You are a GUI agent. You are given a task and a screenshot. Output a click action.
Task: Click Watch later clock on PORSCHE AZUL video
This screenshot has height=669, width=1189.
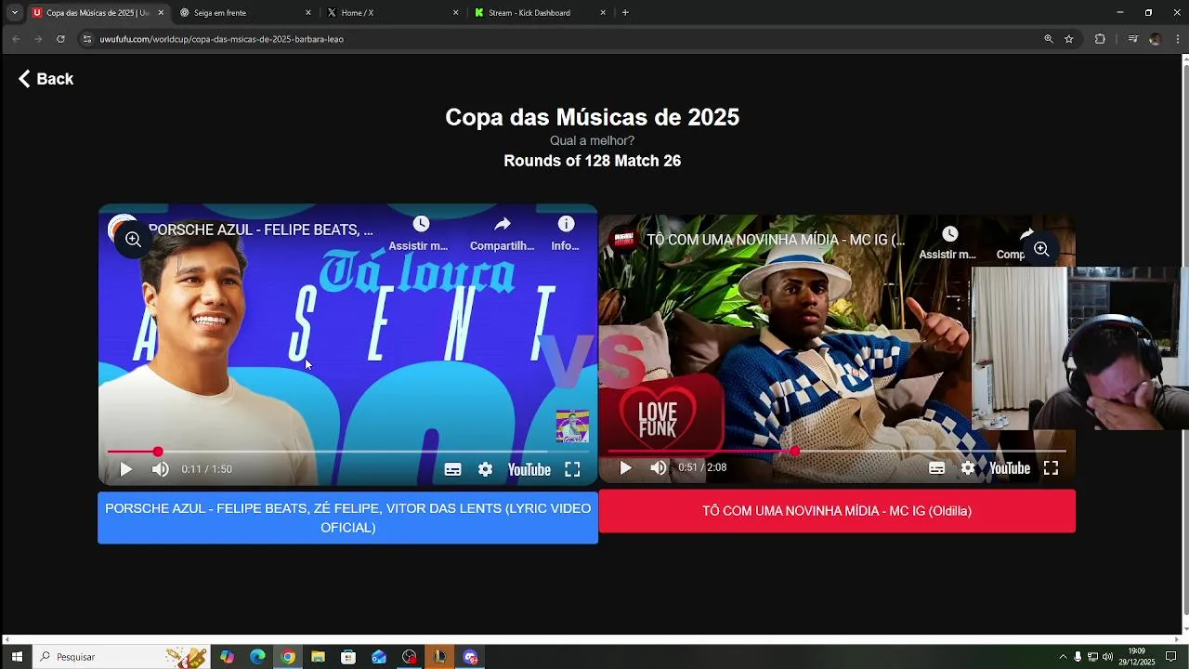point(421,224)
